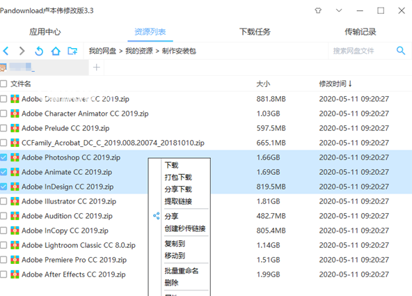This screenshot has width=412, height=296.
Task: Select Adobe InCopy CC 2019.zip file name
Action: (x=65, y=231)
